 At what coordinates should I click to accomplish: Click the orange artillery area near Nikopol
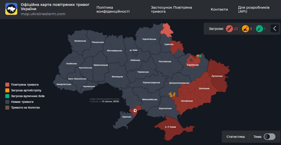coord(172,94)
